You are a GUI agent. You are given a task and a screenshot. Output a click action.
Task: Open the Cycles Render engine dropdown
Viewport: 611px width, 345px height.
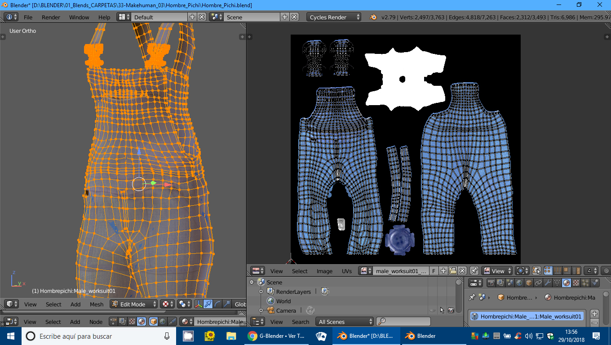tap(334, 17)
